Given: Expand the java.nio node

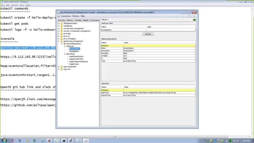Looking at the screenshot, I should (x=59, y=36).
